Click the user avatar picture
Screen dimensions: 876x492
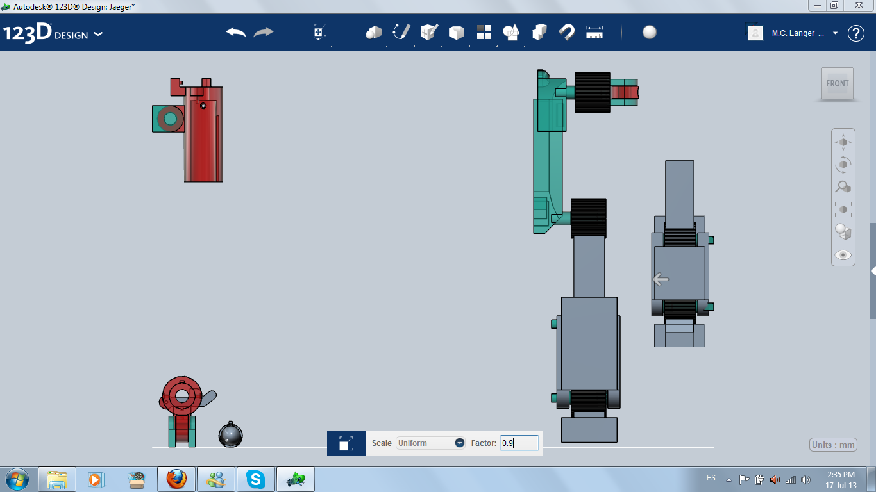(755, 33)
